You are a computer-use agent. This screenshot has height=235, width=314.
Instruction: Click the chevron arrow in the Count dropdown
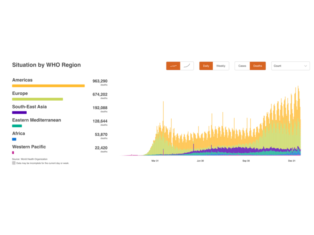pos(305,66)
